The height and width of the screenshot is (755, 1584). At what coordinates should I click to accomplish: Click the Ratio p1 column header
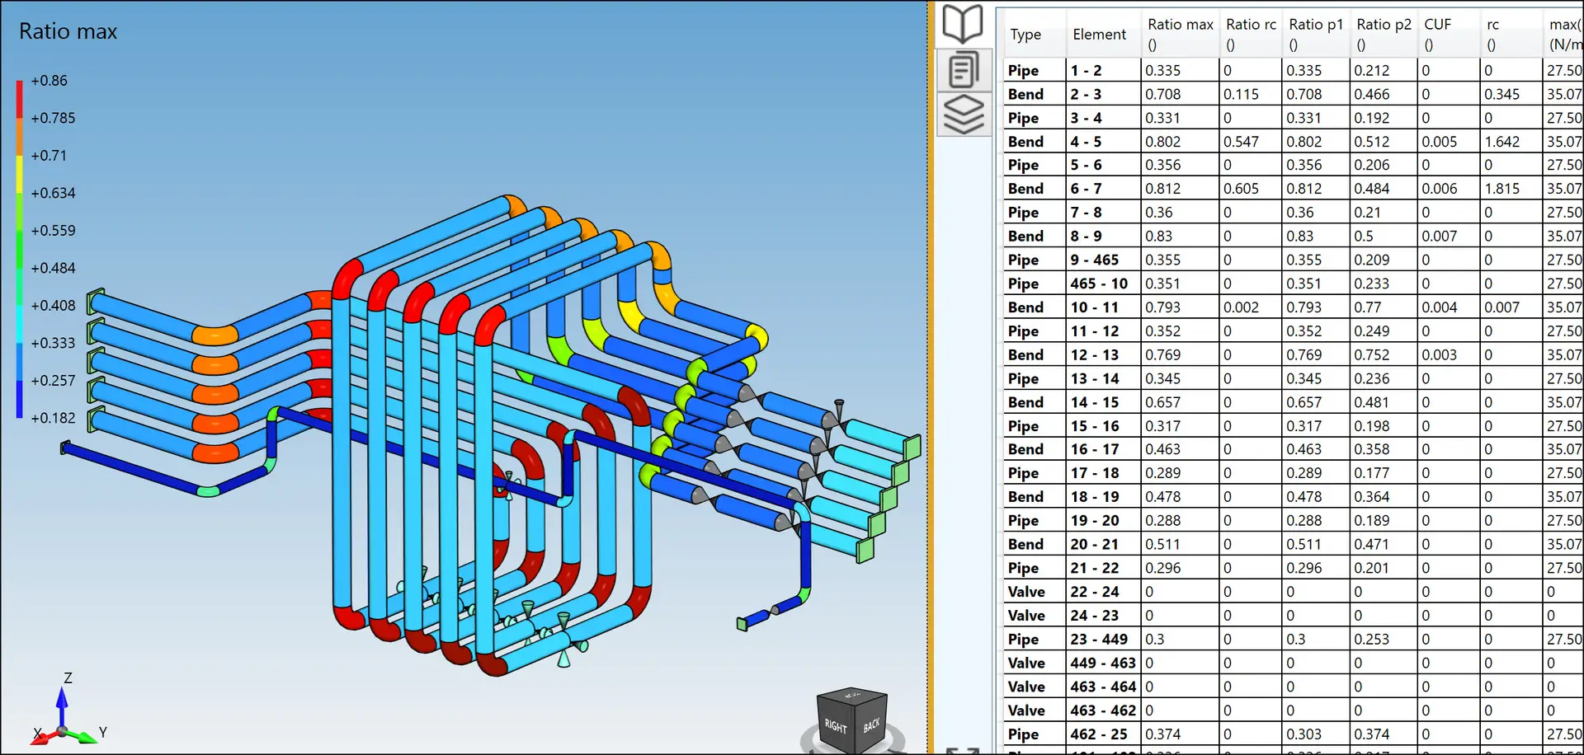pos(1316,34)
